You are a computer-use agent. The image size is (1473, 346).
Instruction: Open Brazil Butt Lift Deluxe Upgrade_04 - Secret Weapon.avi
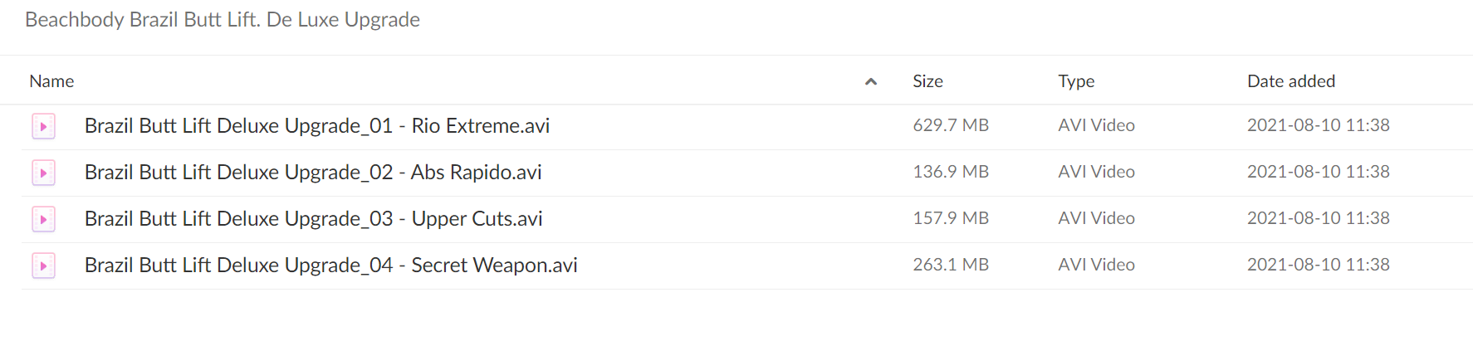(x=331, y=266)
